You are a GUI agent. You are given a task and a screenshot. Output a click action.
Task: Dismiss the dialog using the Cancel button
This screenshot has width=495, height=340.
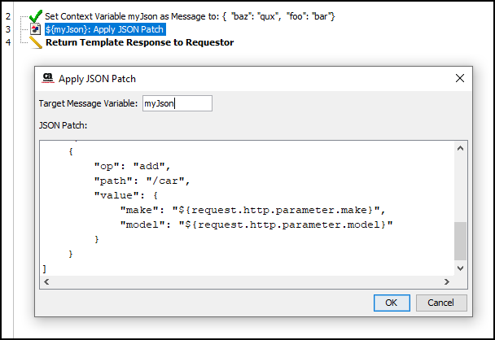[x=441, y=303]
